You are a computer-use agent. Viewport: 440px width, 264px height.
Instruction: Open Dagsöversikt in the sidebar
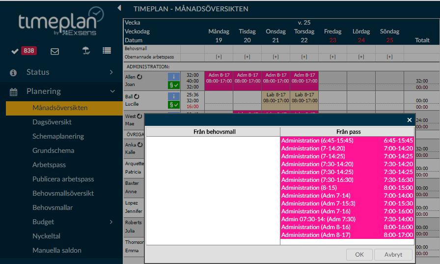pyautogui.click(x=52, y=122)
